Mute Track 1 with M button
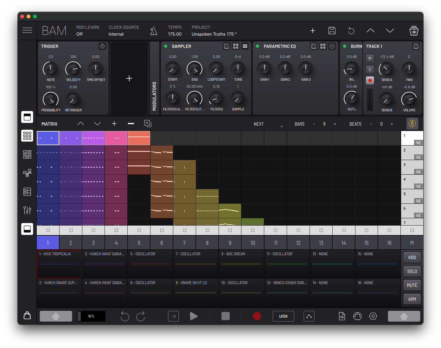 tap(370, 59)
